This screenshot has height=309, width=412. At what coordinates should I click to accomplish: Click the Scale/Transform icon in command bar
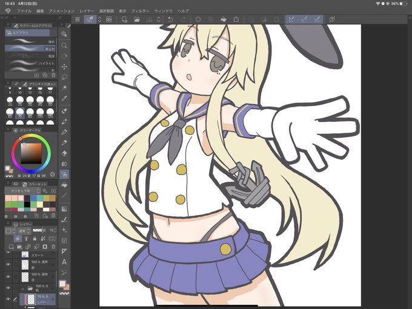[x=236, y=19]
